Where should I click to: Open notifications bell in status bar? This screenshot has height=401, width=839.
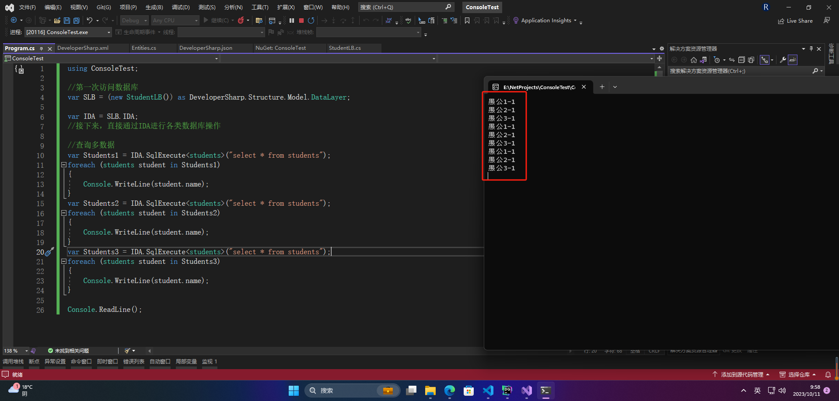click(x=828, y=375)
